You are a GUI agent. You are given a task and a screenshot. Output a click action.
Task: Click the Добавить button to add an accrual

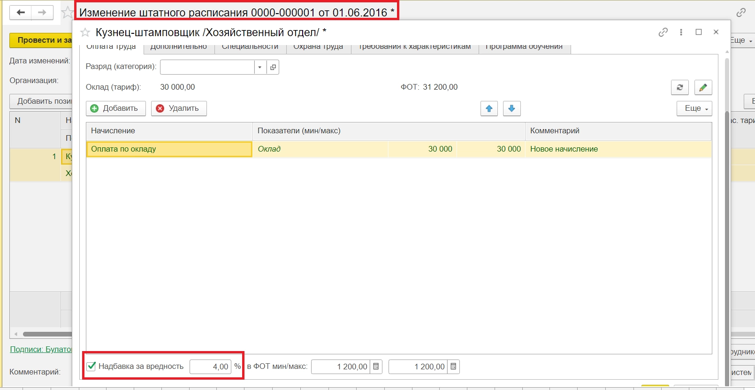(x=116, y=108)
